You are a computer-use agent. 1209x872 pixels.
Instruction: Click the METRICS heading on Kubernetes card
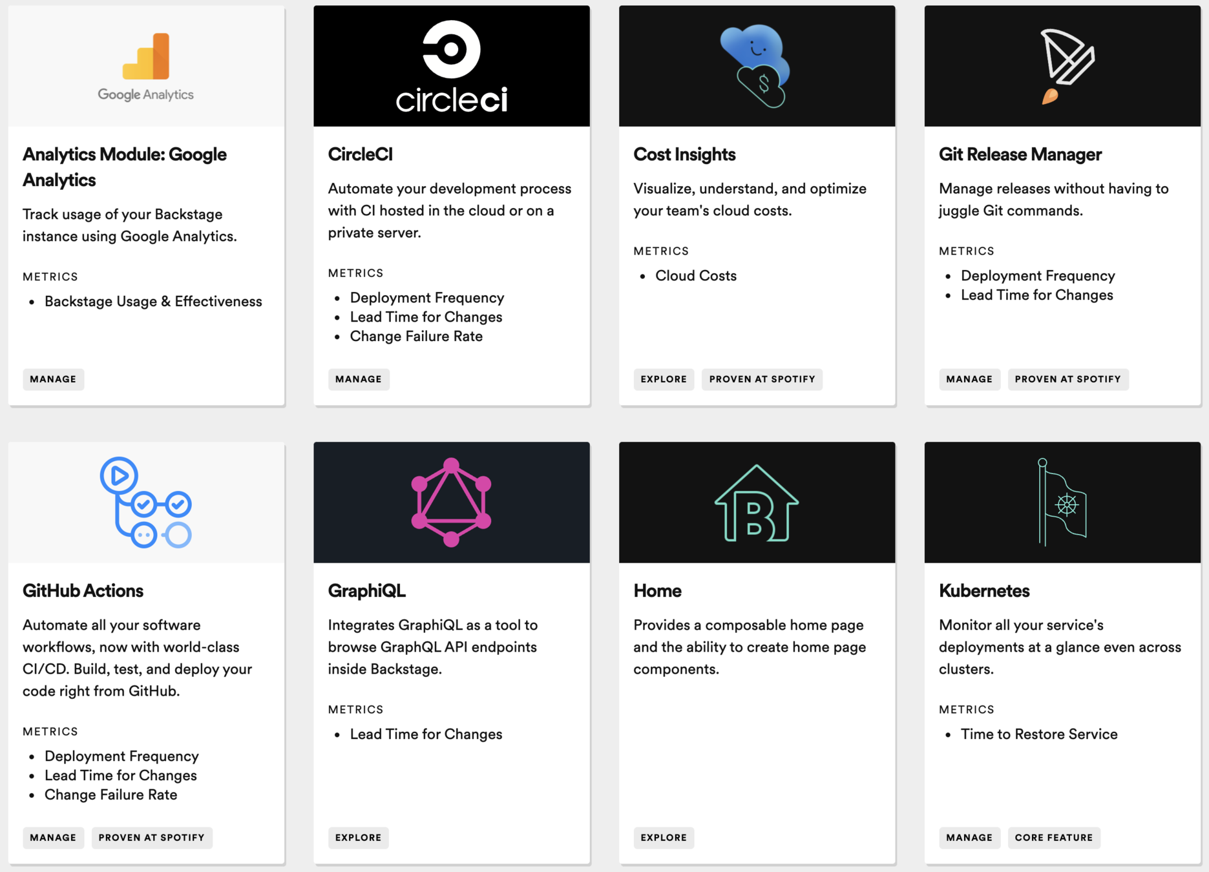tap(967, 710)
